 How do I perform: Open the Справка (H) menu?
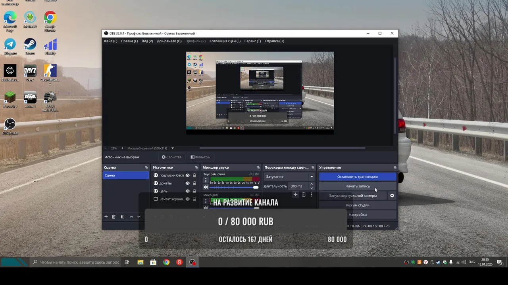[274, 41]
